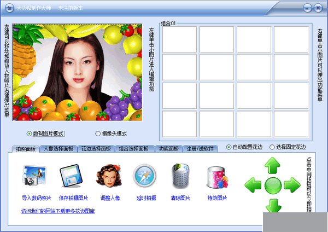
Task: Click the app logo in title bar
Action: tap(9, 8)
